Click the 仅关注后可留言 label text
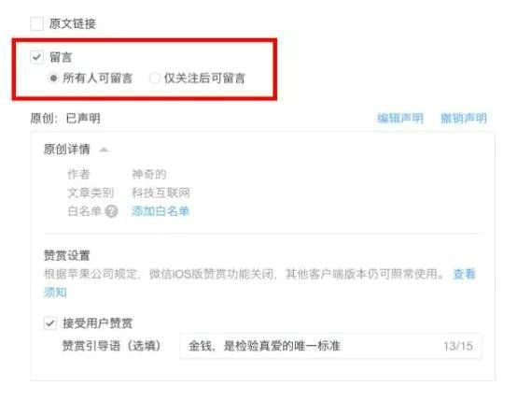517x401 pixels. click(x=204, y=79)
